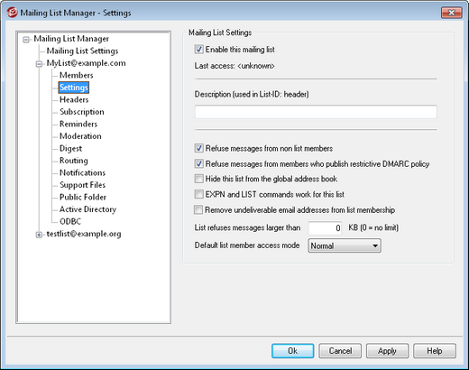Image resolution: width=469 pixels, height=370 pixels.
Task: Enable EXPN and LIST commands checkbox
Action: (x=198, y=194)
